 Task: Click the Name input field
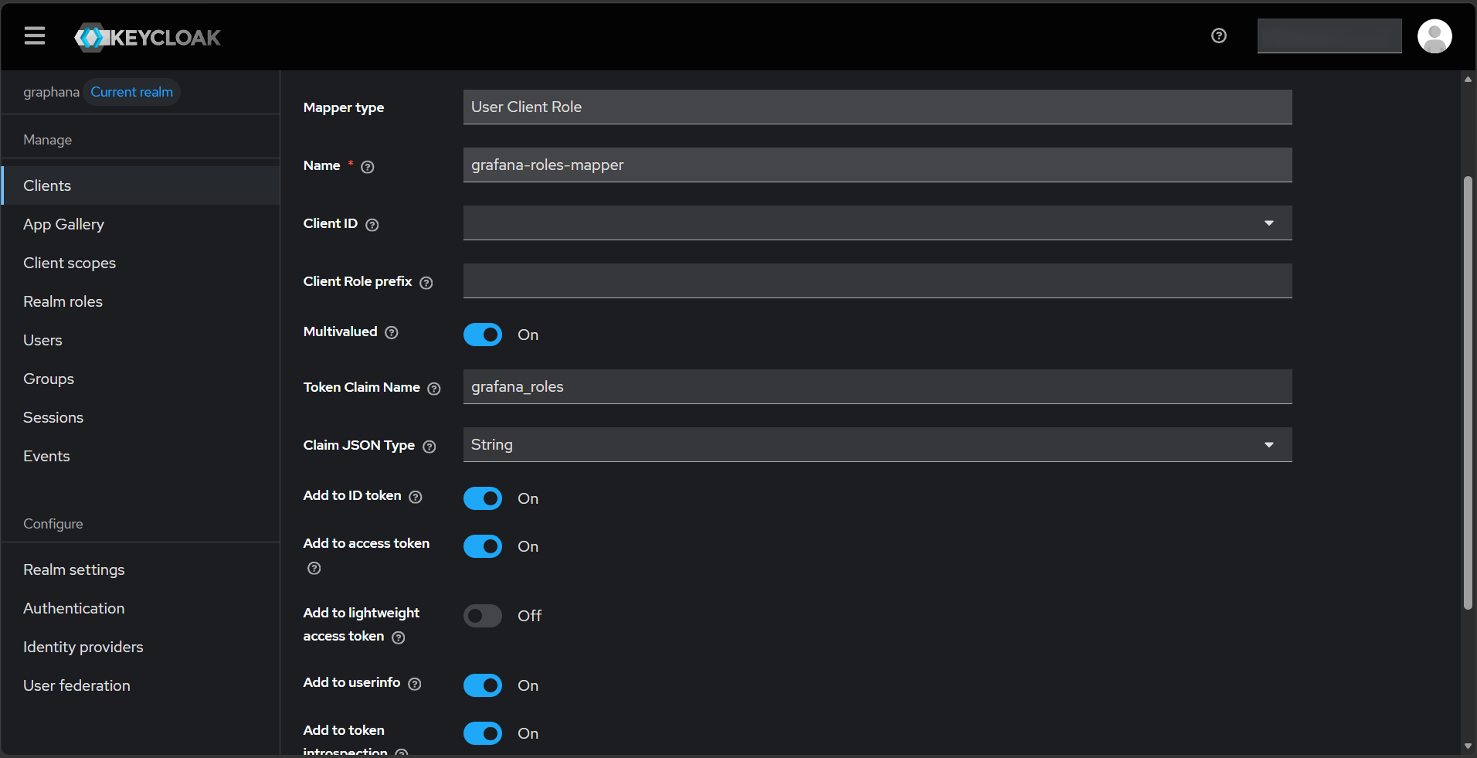click(x=878, y=165)
